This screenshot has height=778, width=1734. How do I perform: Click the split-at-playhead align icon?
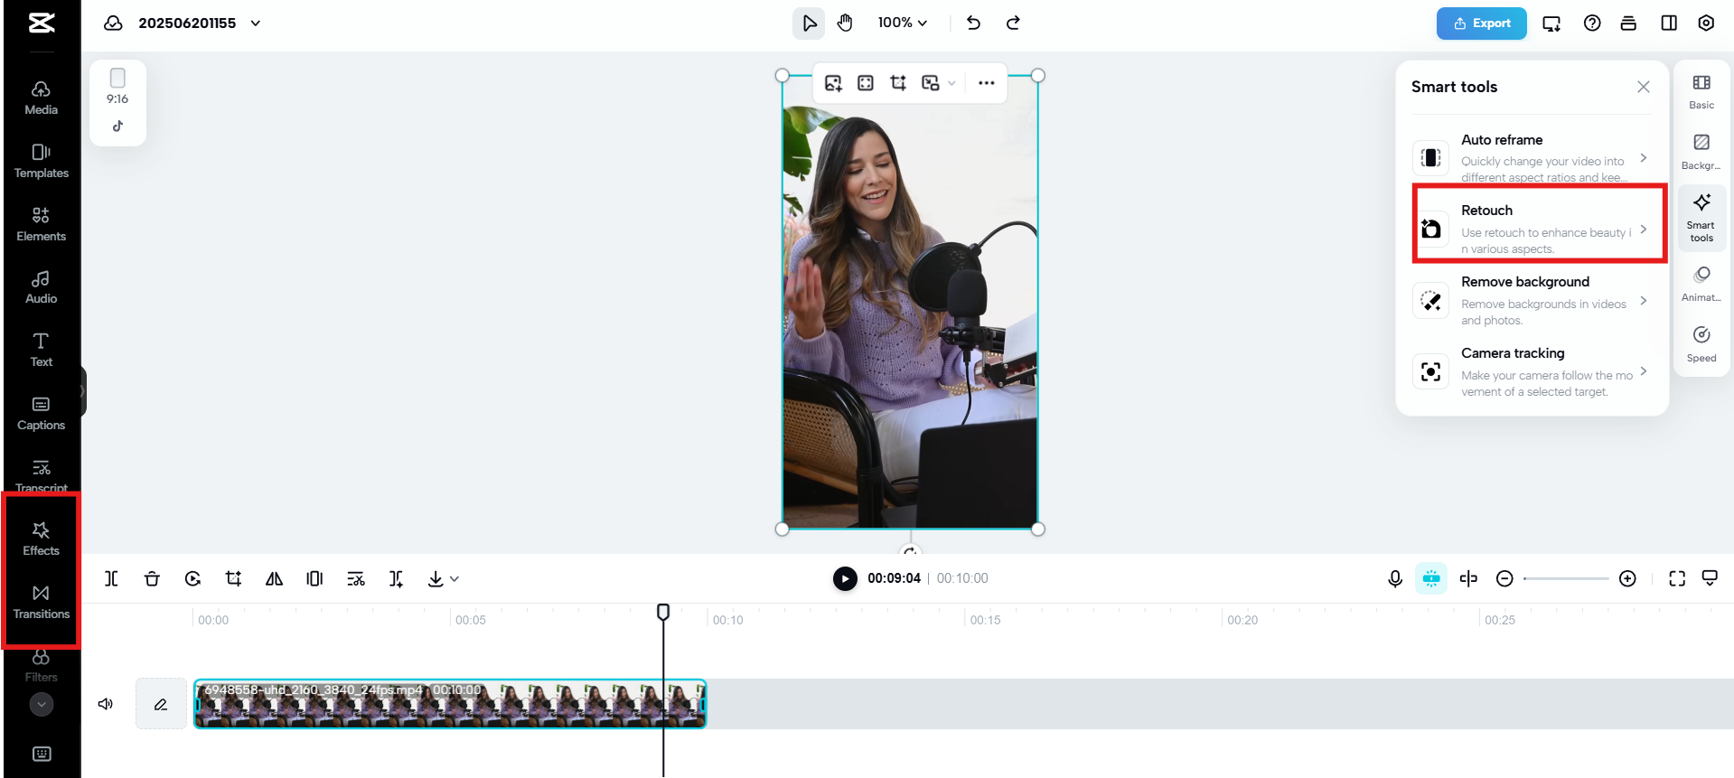click(x=1468, y=578)
